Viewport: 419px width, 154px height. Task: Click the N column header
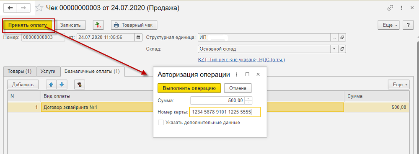[x=24, y=96]
